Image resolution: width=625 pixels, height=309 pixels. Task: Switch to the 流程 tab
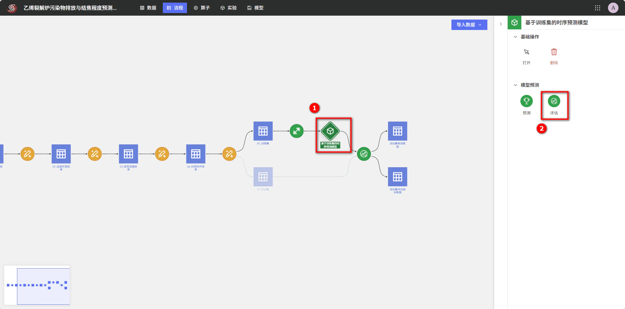click(175, 8)
